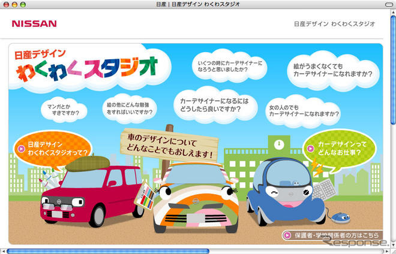Screen dimensions: 396x254
Task: Click the wooden sign 車のデザインについて
Action: coord(169,146)
